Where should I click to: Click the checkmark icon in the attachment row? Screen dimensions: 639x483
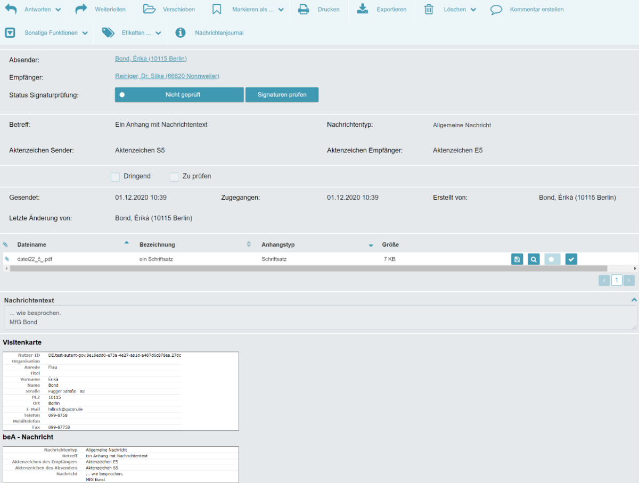[571, 259]
